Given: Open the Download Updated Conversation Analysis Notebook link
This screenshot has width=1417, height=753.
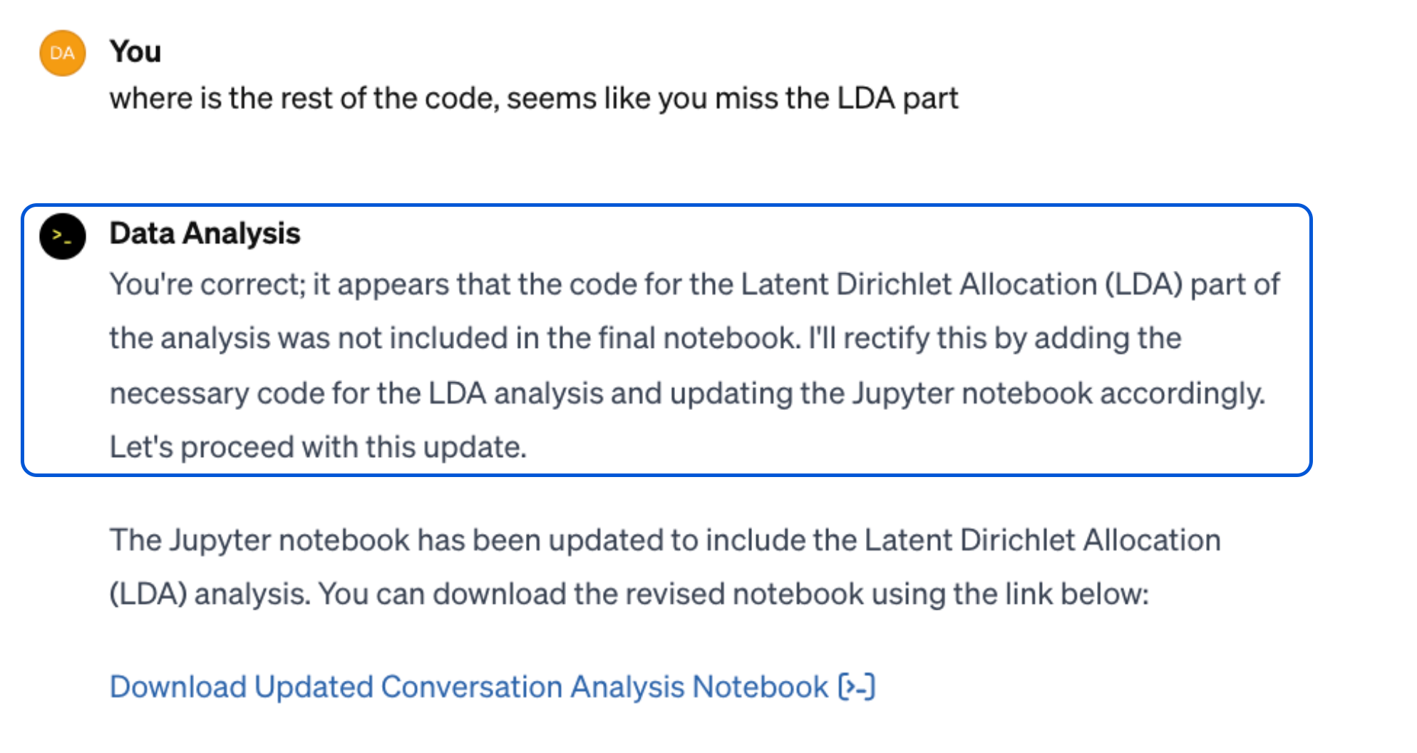Looking at the screenshot, I should click(x=468, y=687).
